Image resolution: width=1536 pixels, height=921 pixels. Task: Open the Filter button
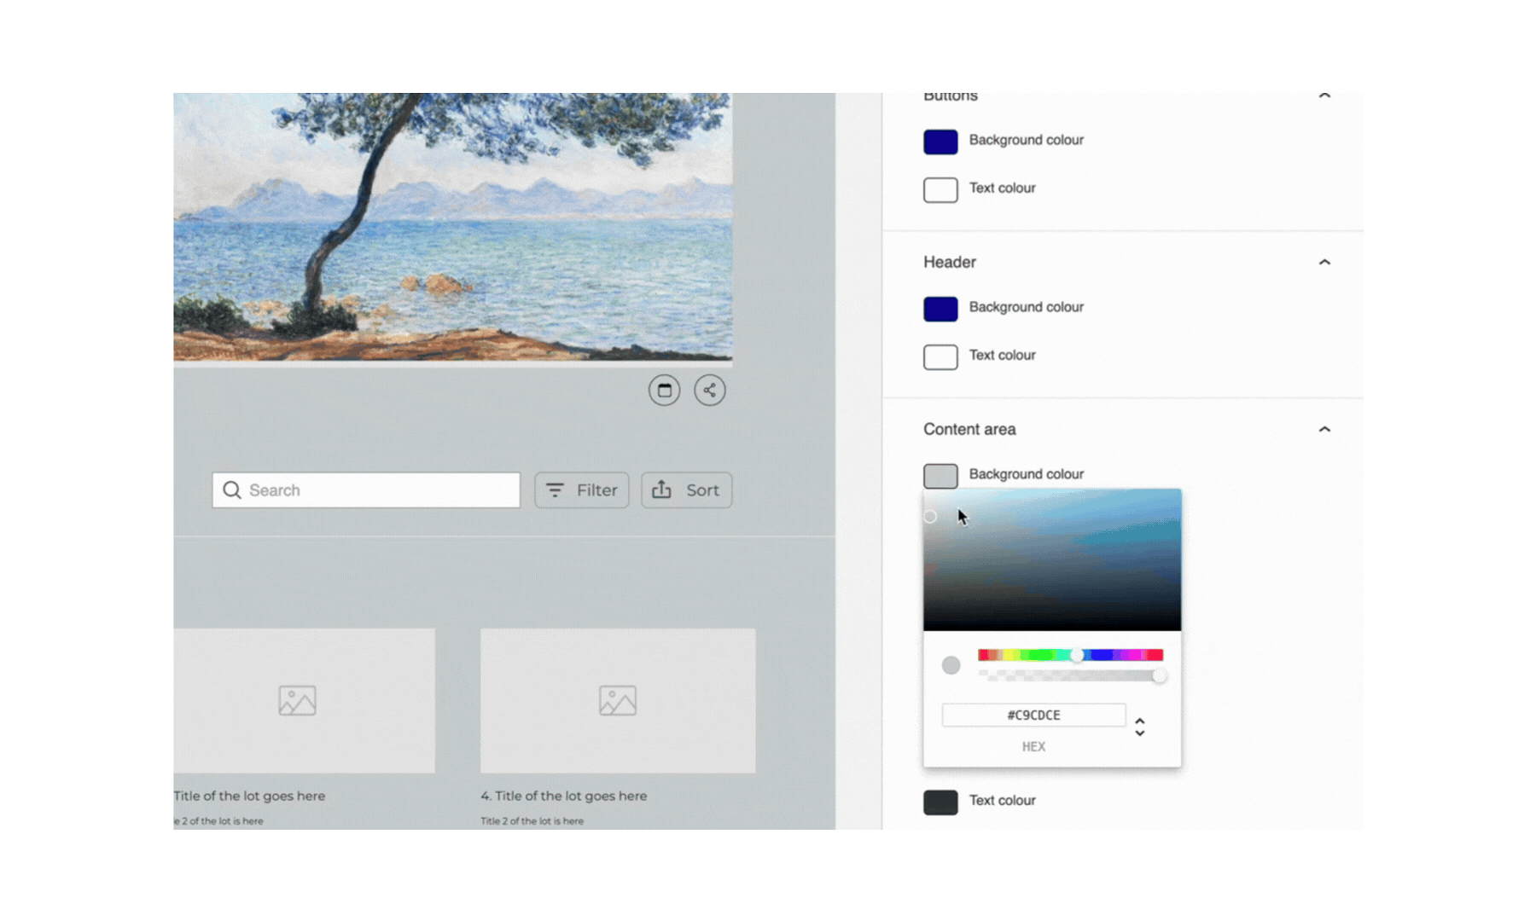tap(582, 490)
